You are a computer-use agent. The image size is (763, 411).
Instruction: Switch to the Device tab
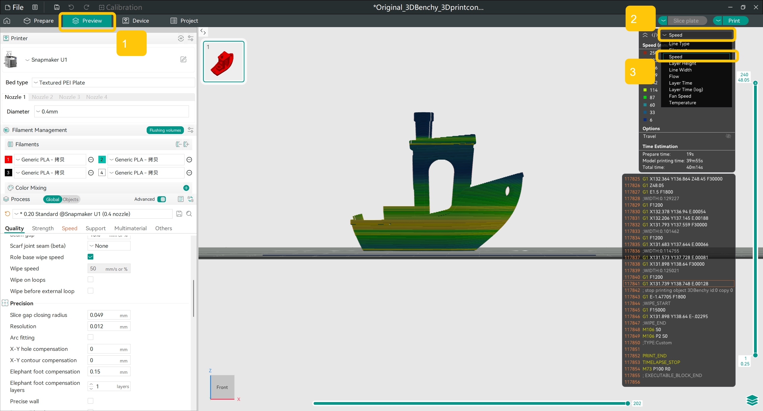[x=136, y=21]
